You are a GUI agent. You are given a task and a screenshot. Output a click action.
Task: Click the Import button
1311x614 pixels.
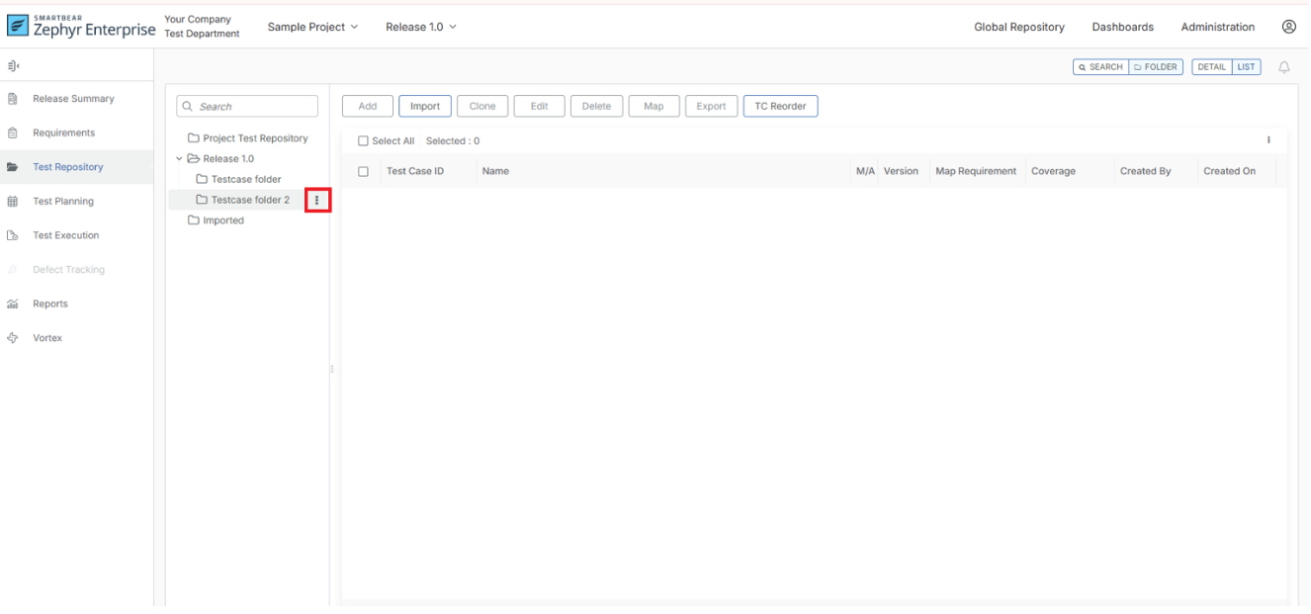(x=425, y=107)
